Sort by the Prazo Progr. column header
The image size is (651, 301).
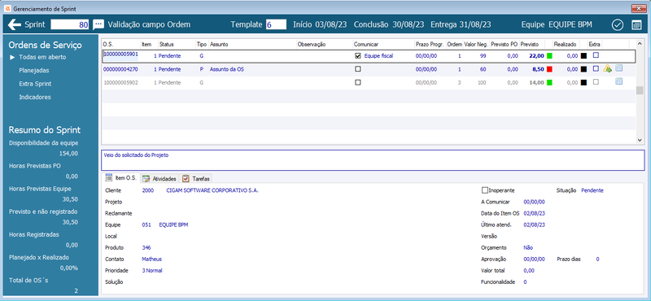(430, 44)
